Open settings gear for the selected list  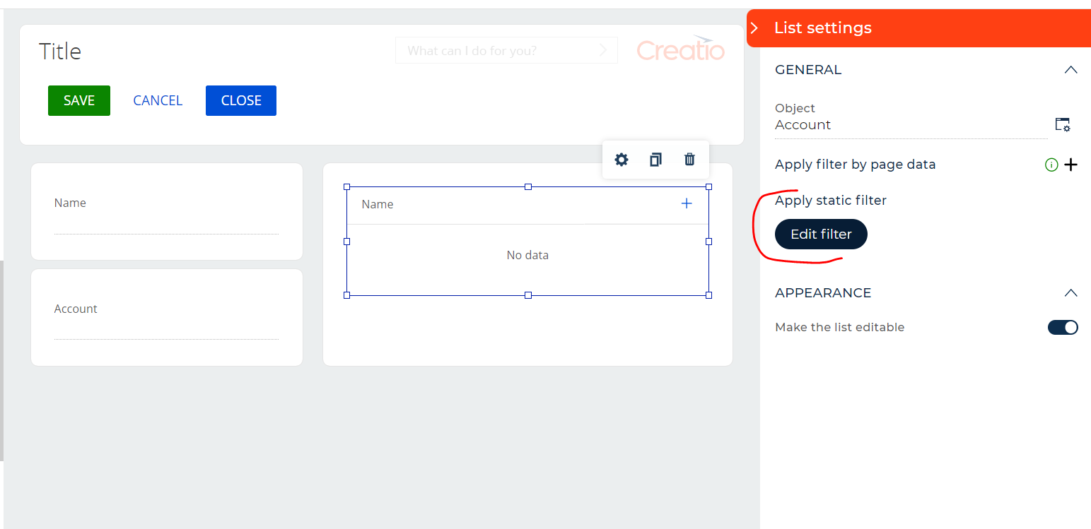point(621,160)
